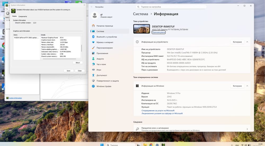The image size is (265, 146).
Task: Show hidden tray icons chevron
Action: [x=232, y=145]
